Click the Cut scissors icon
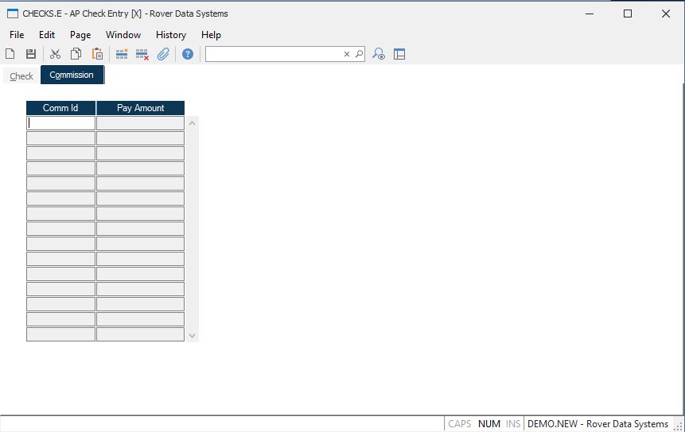The height and width of the screenshot is (432, 685). pos(55,54)
